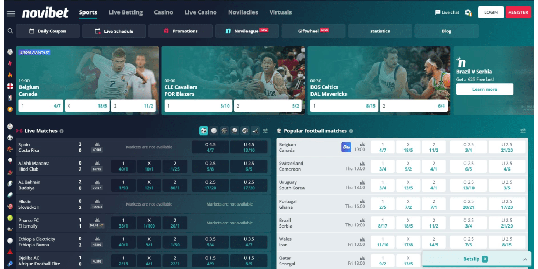This screenshot has height=269, width=538.
Task: Click Learn more on Brazil v Serbia promo
Action: pos(484,89)
